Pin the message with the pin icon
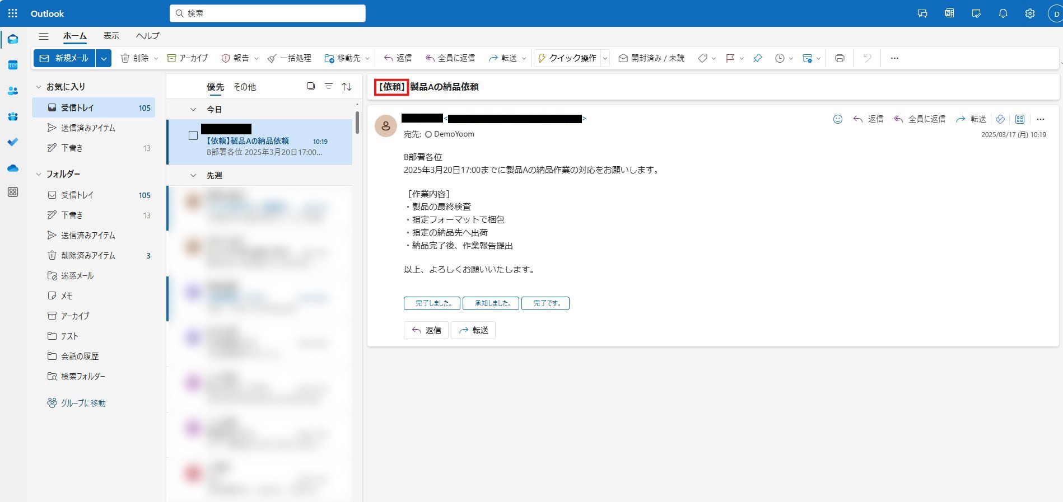Image resolution: width=1063 pixels, height=502 pixels. (x=757, y=58)
